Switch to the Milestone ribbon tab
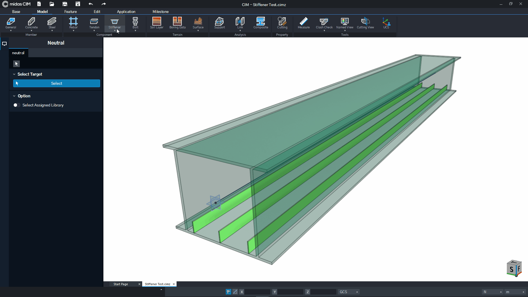 point(161,12)
